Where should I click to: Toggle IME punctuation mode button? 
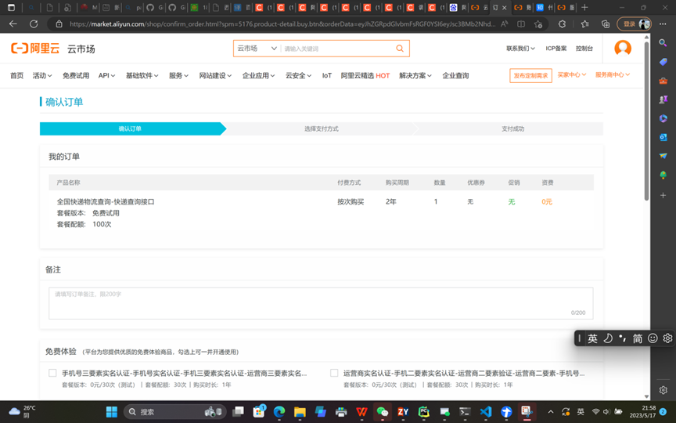click(x=623, y=338)
